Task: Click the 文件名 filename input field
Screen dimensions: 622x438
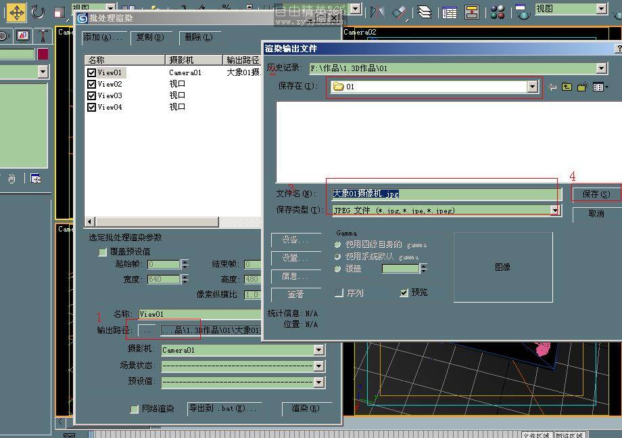Action: click(443, 194)
